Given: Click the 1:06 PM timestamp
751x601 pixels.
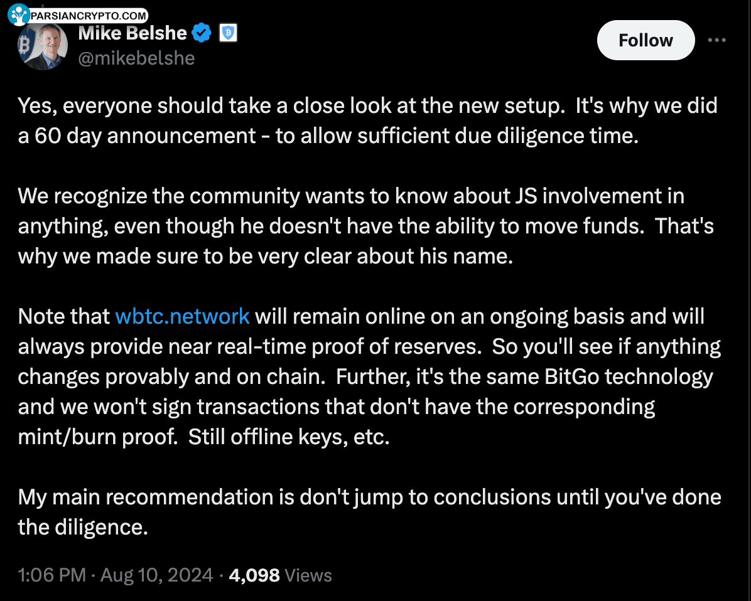Looking at the screenshot, I should [x=51, y=575].
